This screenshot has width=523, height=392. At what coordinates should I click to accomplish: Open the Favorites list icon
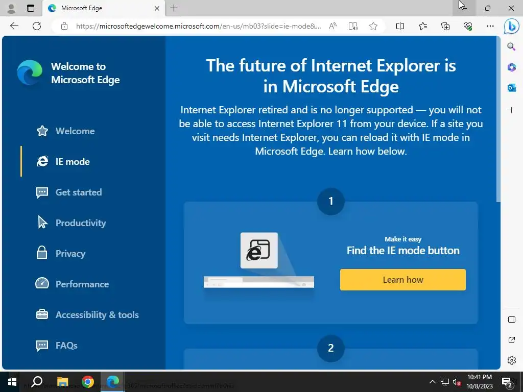click(x=422, y=26)
